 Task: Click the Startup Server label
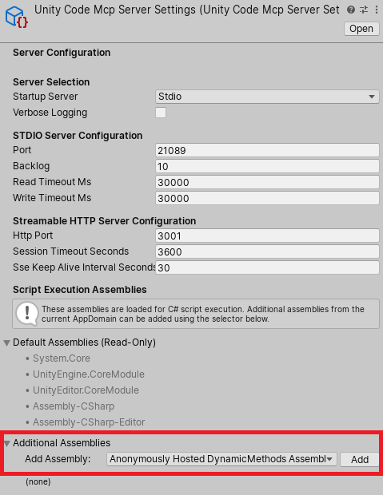46,97
